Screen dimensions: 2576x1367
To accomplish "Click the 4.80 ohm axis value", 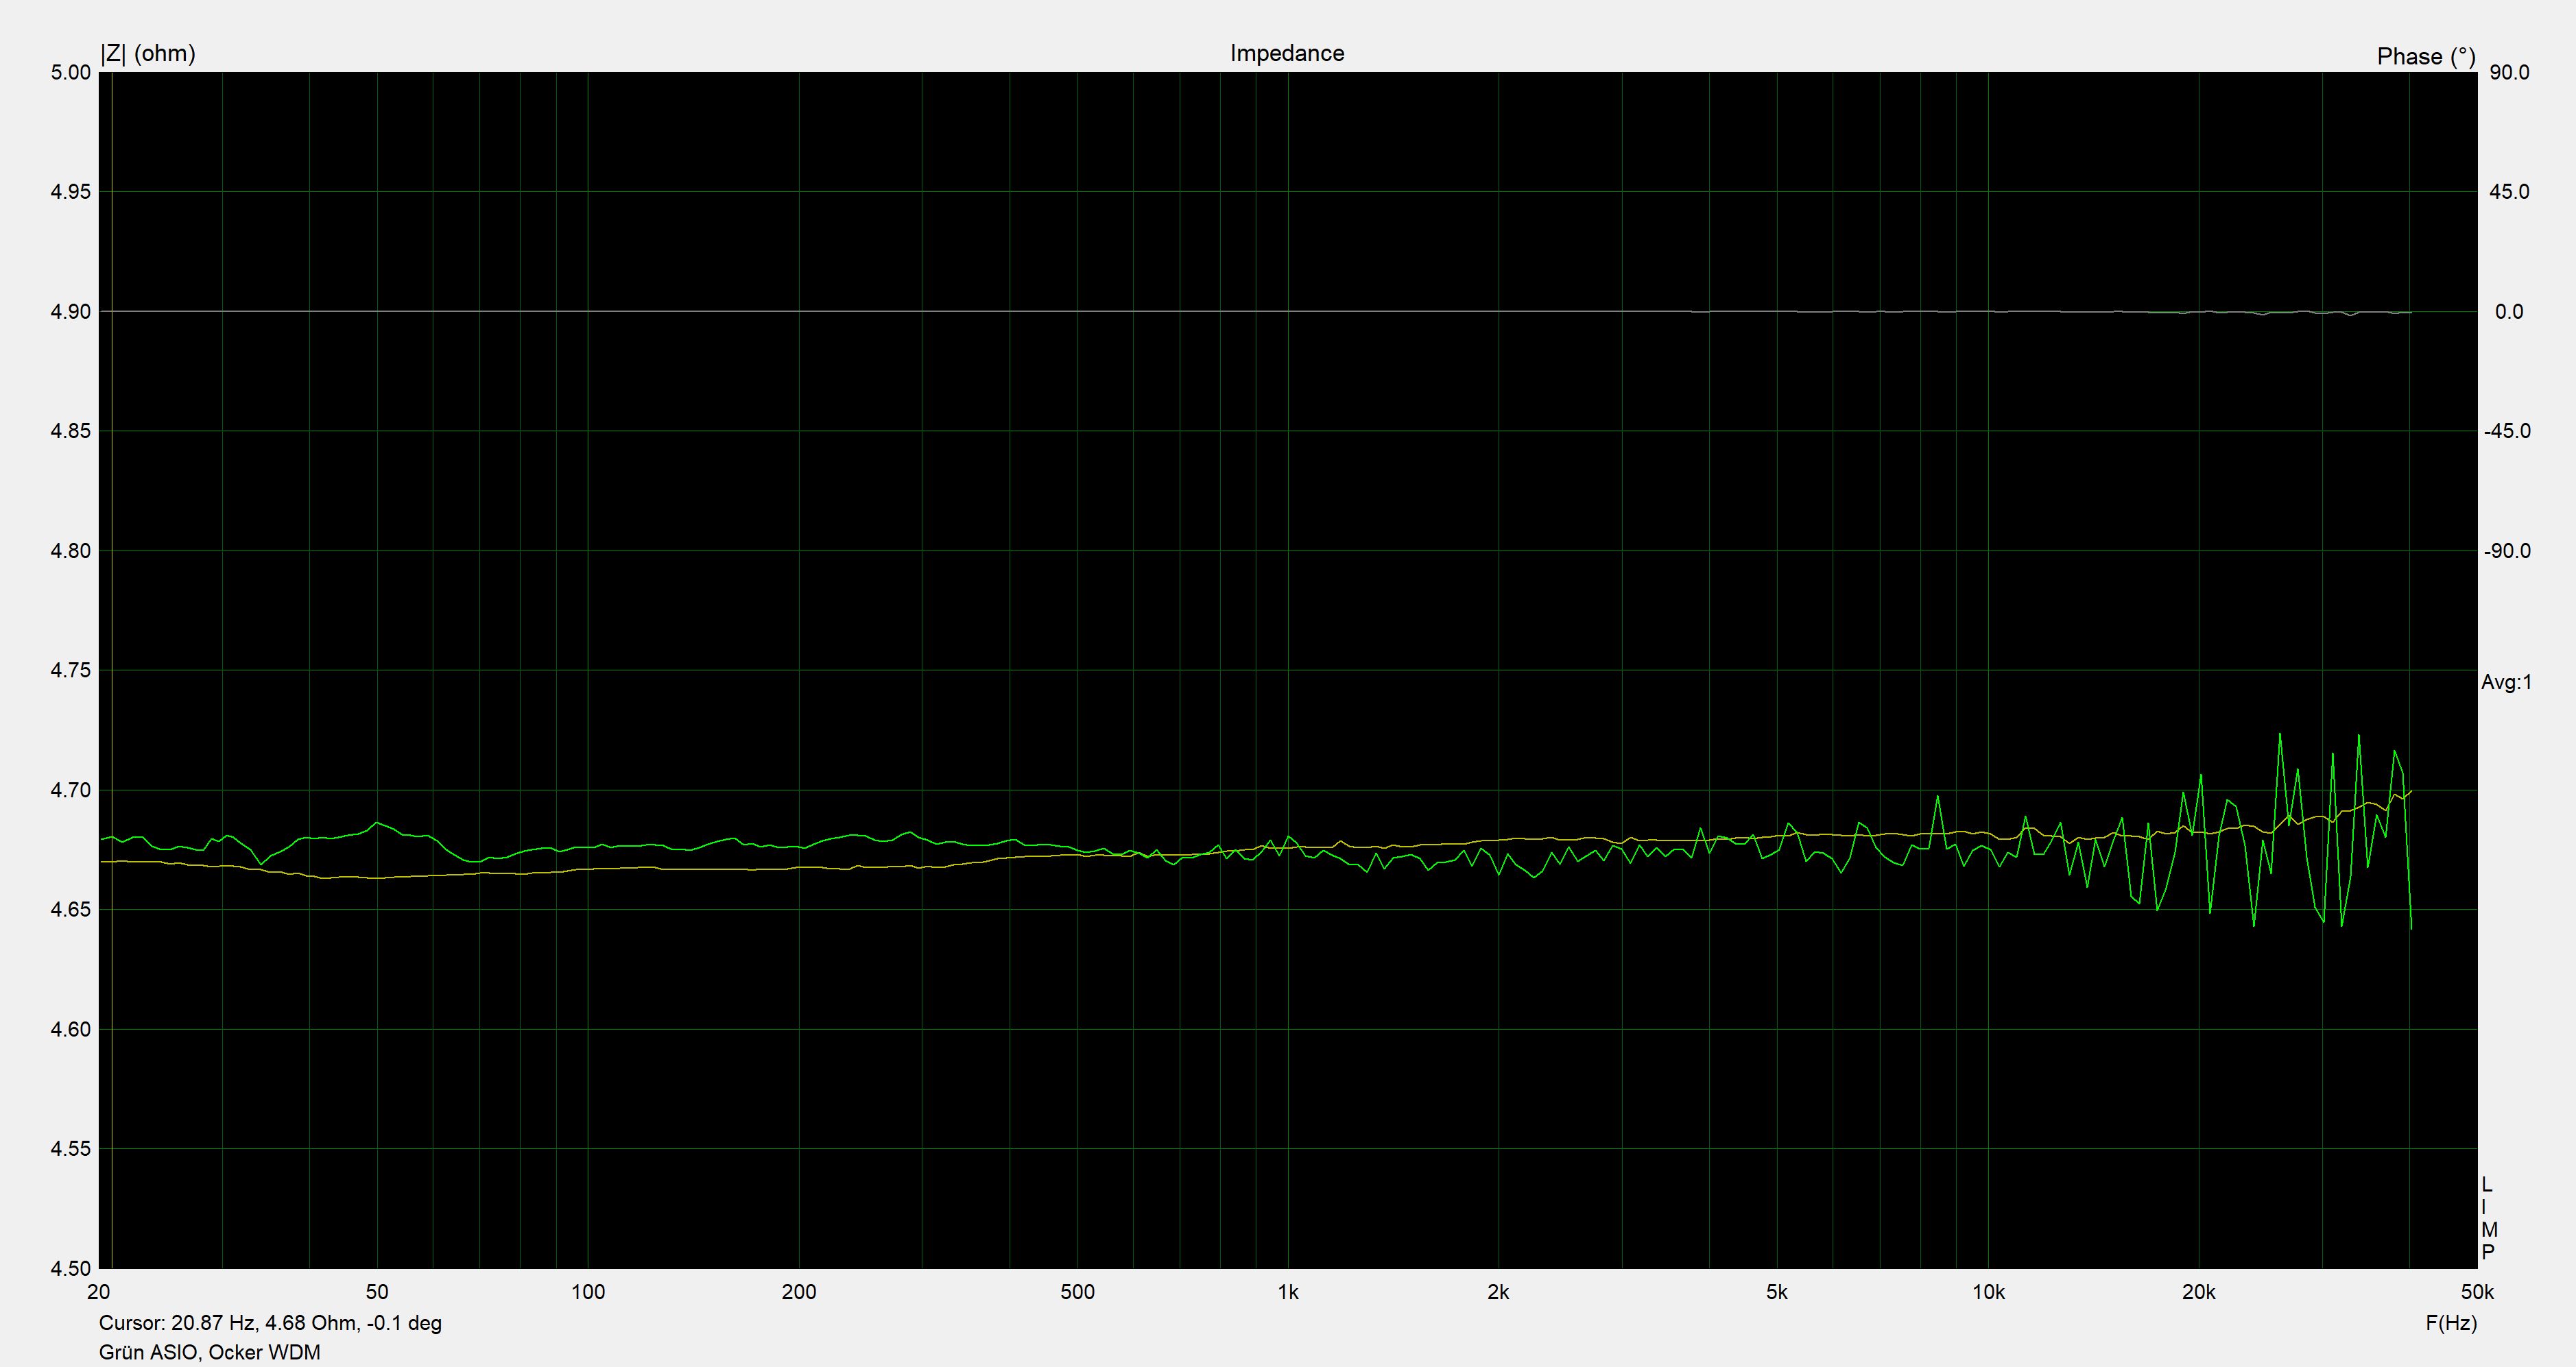I will click(x=70, y=551).
